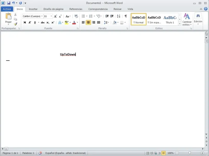The height and width of the screenshot is (156, 209).
Task: Apply the Título 1 style
Action: click(x=170, y=19)
